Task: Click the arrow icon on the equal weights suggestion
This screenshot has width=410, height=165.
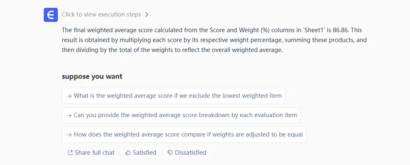Action: 69,134
